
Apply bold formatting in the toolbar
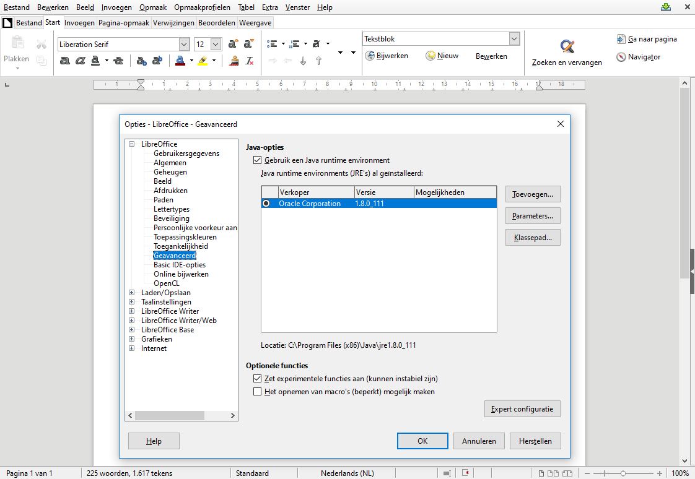pyautogui.click(x=64, y=61)
